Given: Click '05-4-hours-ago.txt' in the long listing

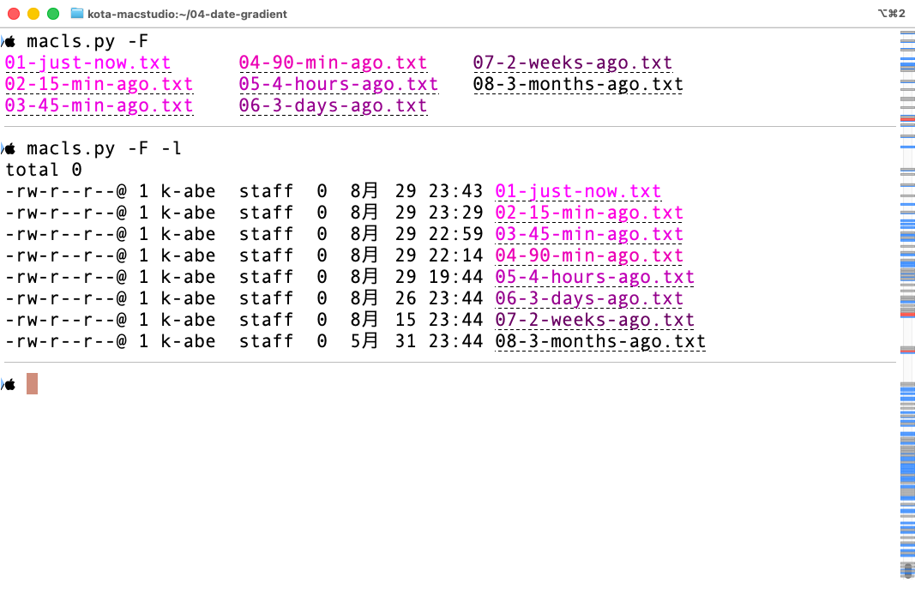Looking at the screenshot, I should pyautogui.click(x=594, y=278).
